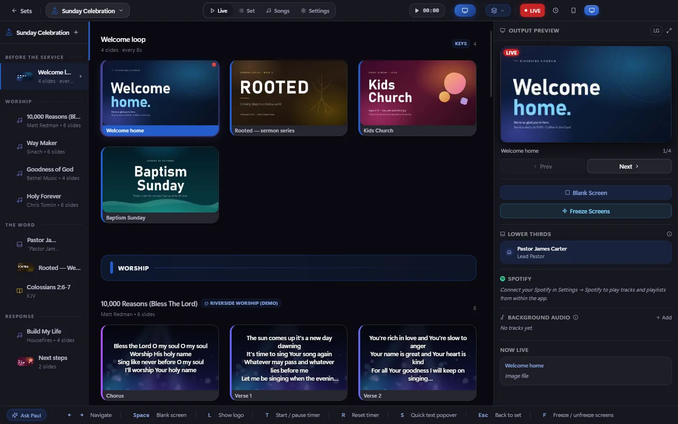Expand the Welcome loop sidebar item chevron
The height and width of the screenshot is (424, 678).
pyautogui.click(x=81, y=76)
